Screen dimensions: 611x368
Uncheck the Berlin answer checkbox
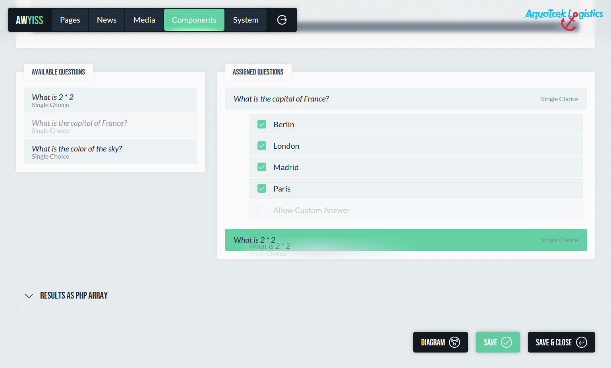(x=262, y=125)
